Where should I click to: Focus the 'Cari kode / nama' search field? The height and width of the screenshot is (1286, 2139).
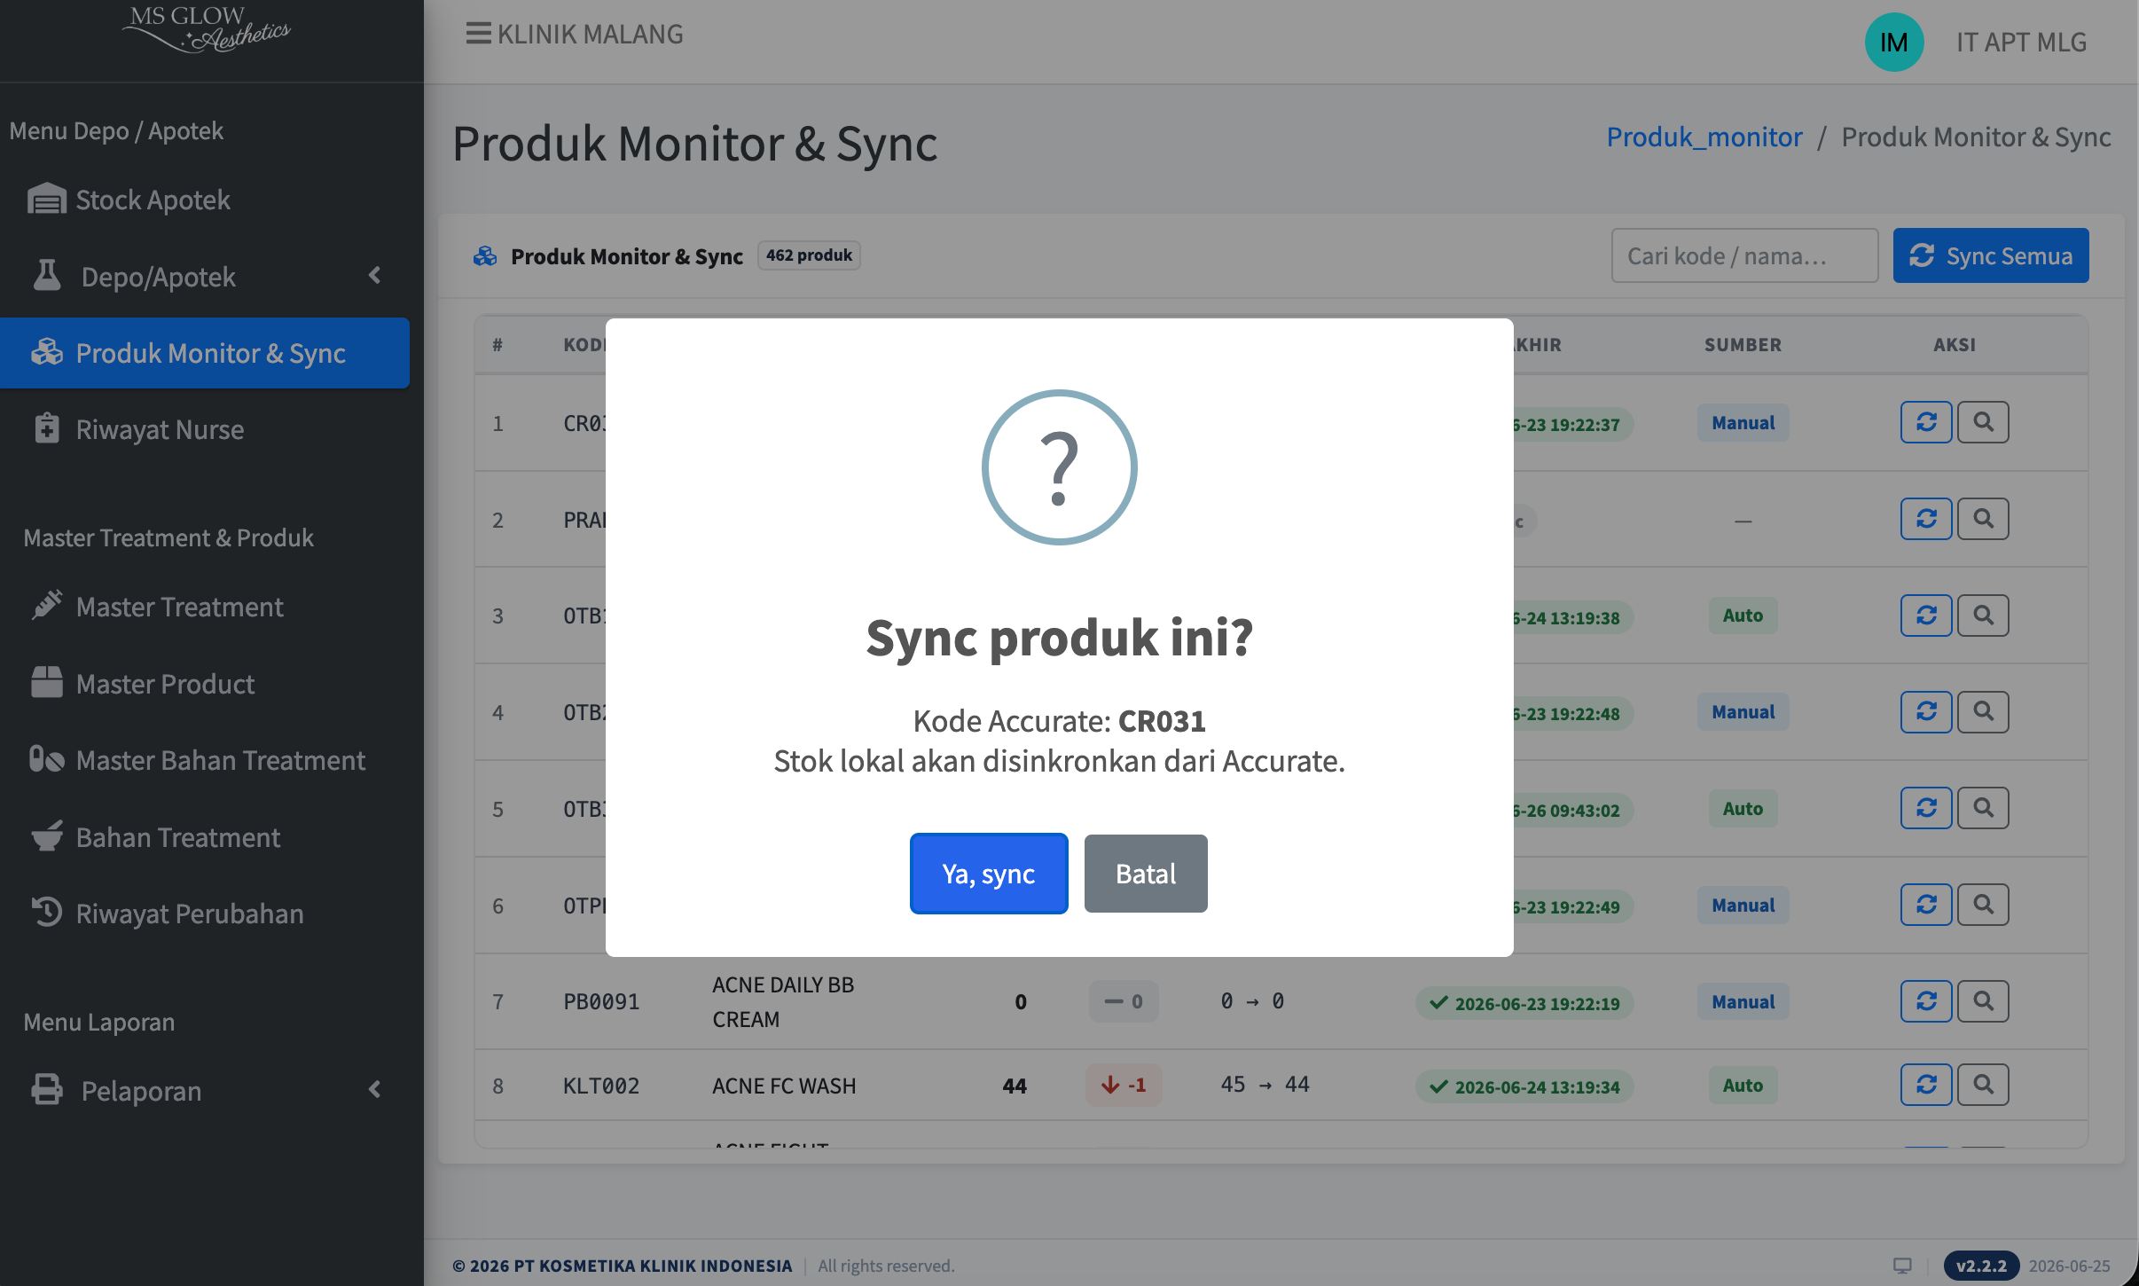point(1744,255)
